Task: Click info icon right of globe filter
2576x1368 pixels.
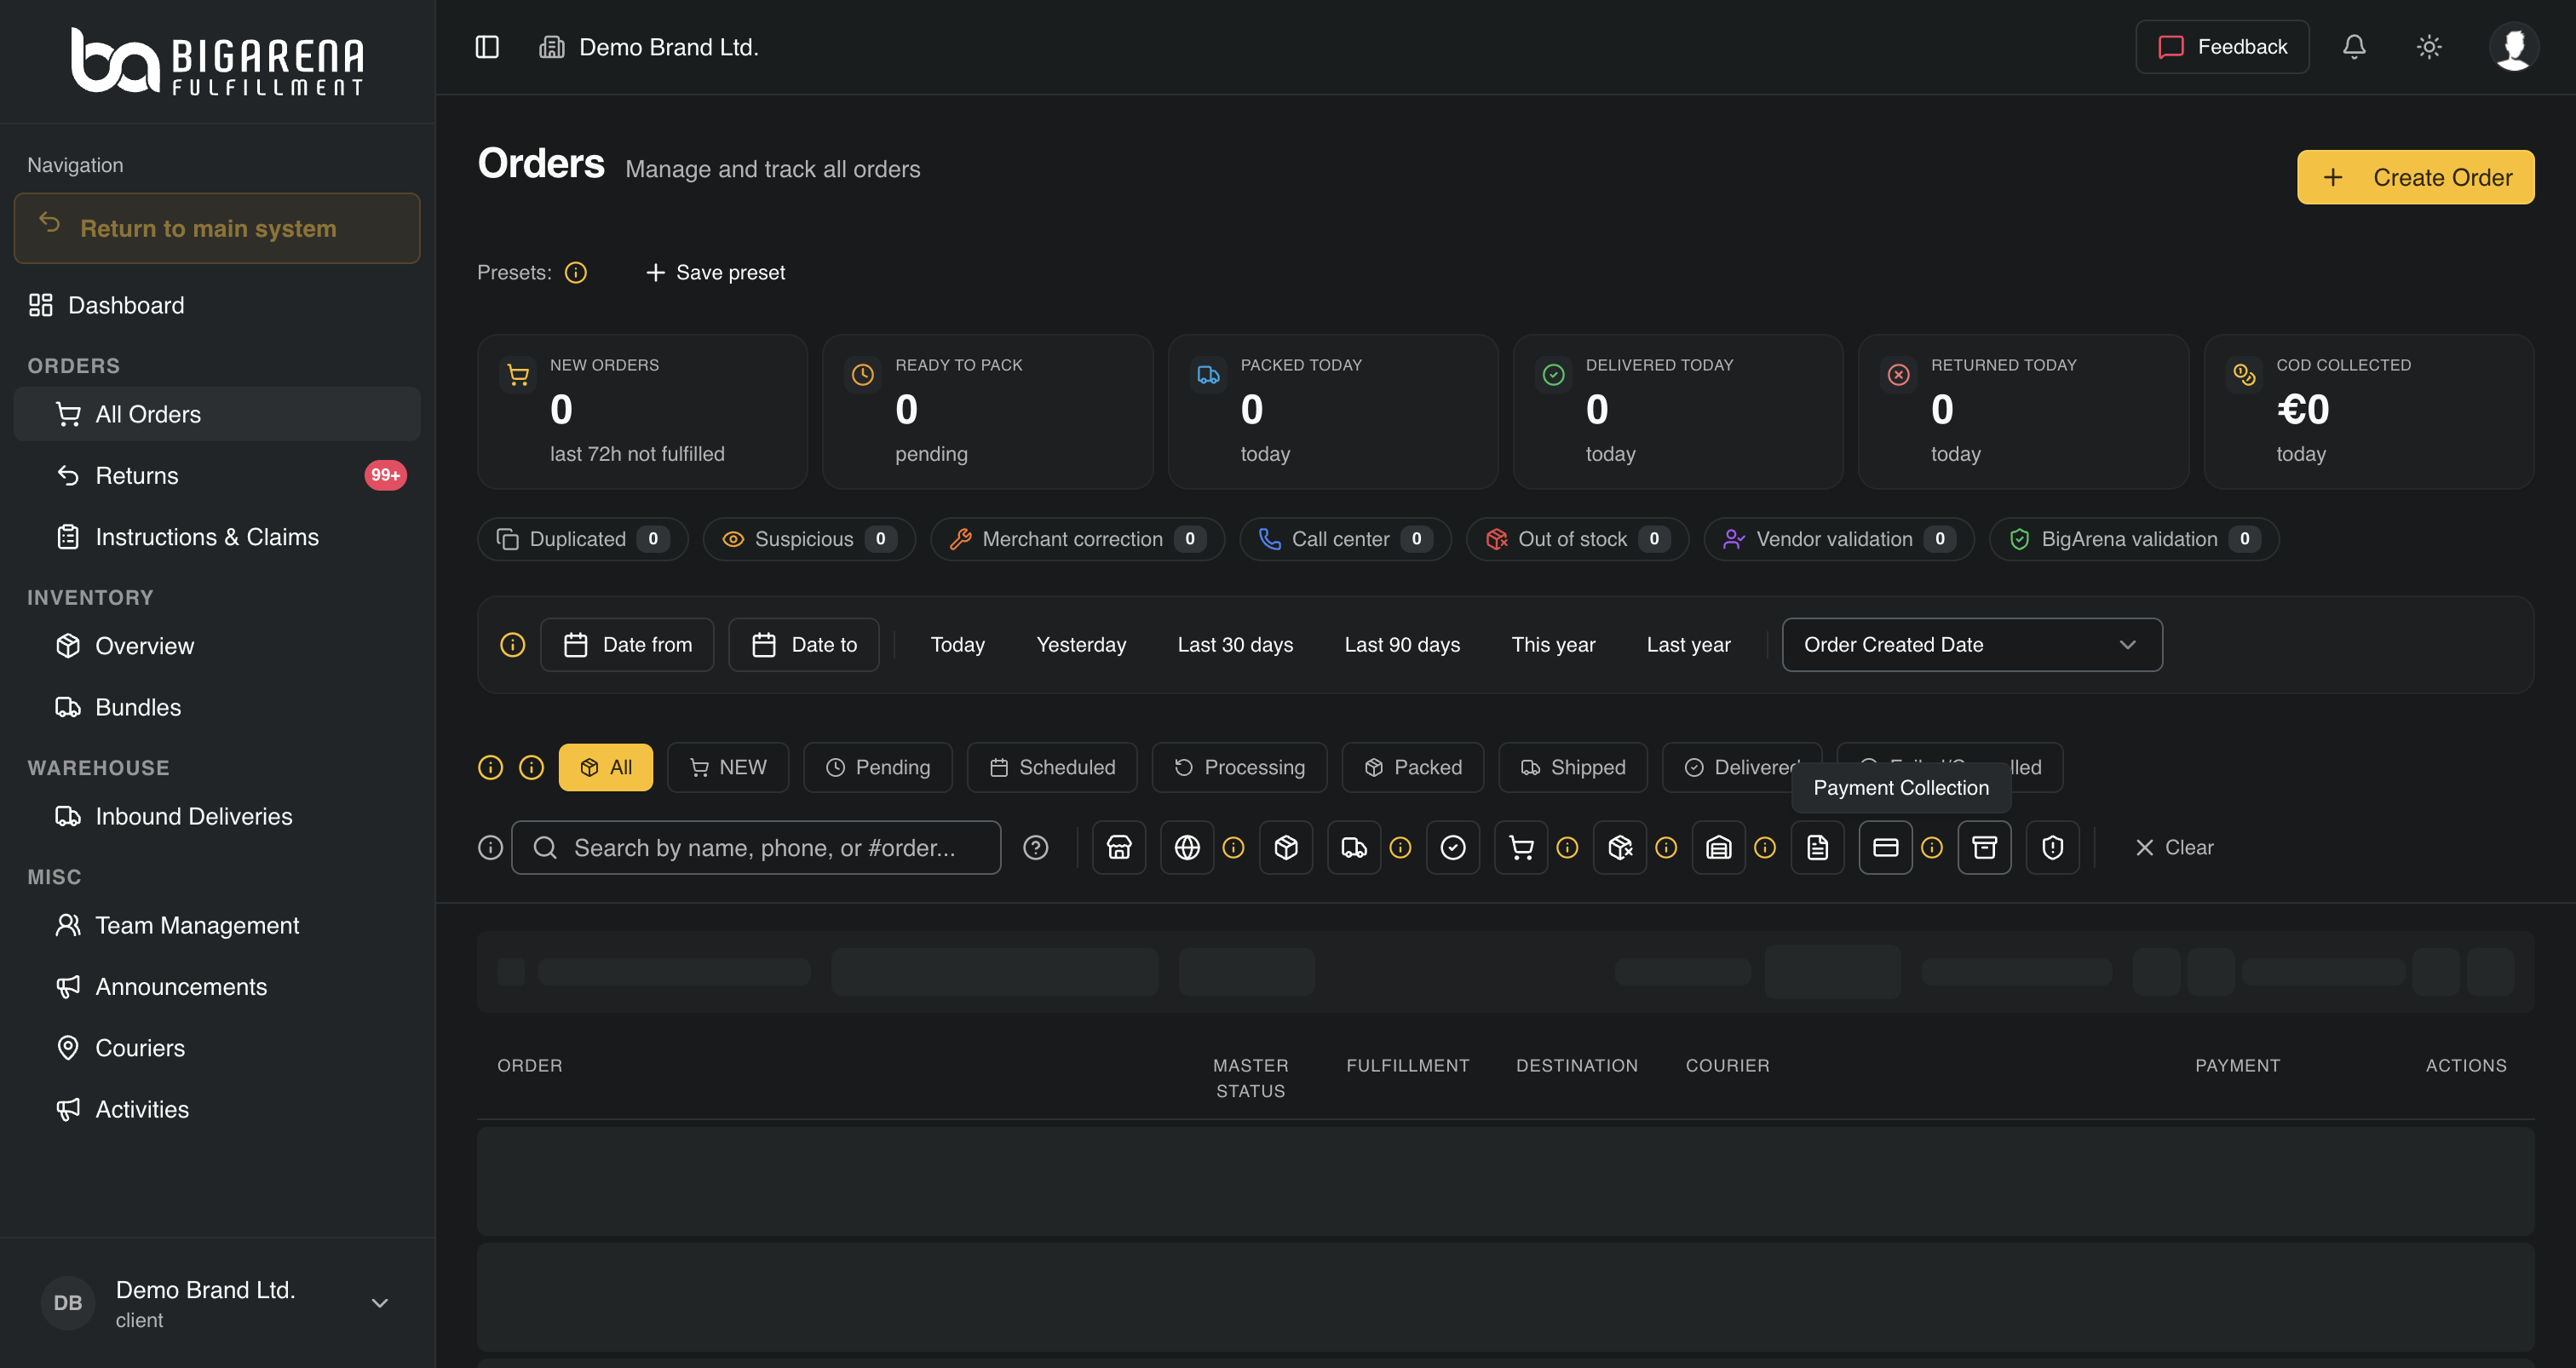Action: pyautogui.click(x=1234, y=848)
